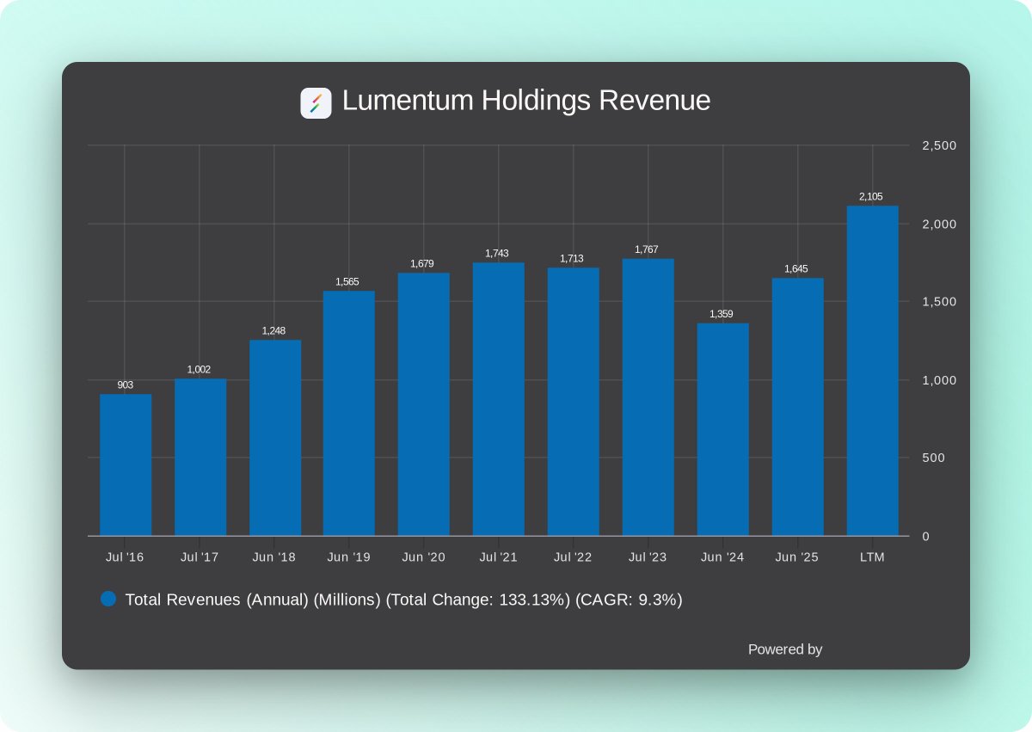Click the 903 value label

coord(126,384)
